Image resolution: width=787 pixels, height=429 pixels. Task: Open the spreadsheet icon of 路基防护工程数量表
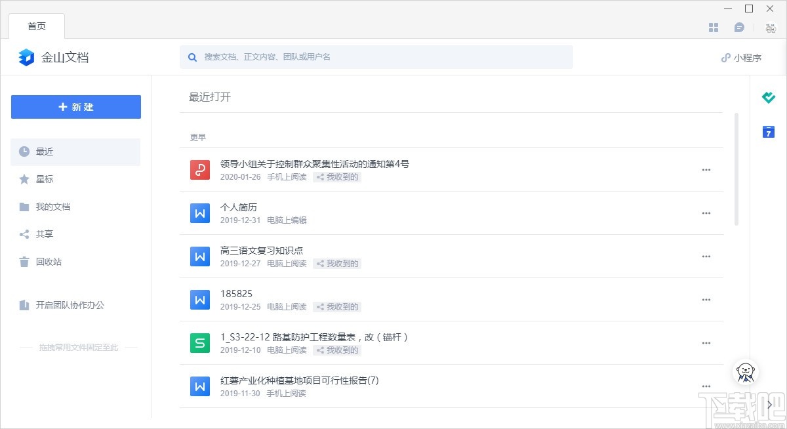tap(199, 342)
